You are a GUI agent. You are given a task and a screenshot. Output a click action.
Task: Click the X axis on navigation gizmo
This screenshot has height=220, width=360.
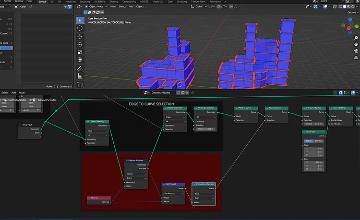(349, 28)
